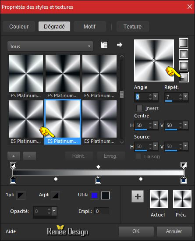This screenshot has height=241, width=195.
Task: Select the highlighted ES Platinum gradient thumbnail
Action: [63, 122]
